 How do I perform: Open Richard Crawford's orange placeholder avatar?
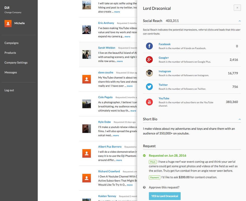click(x=87, y=178)
